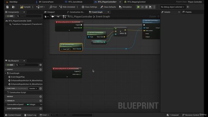Go forward with the graph forward arrow
The height and width of the screenshot is (117, 208).
coord(58,17)
